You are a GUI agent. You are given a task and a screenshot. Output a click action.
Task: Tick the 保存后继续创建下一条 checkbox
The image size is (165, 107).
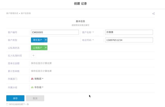pos(7,104)
